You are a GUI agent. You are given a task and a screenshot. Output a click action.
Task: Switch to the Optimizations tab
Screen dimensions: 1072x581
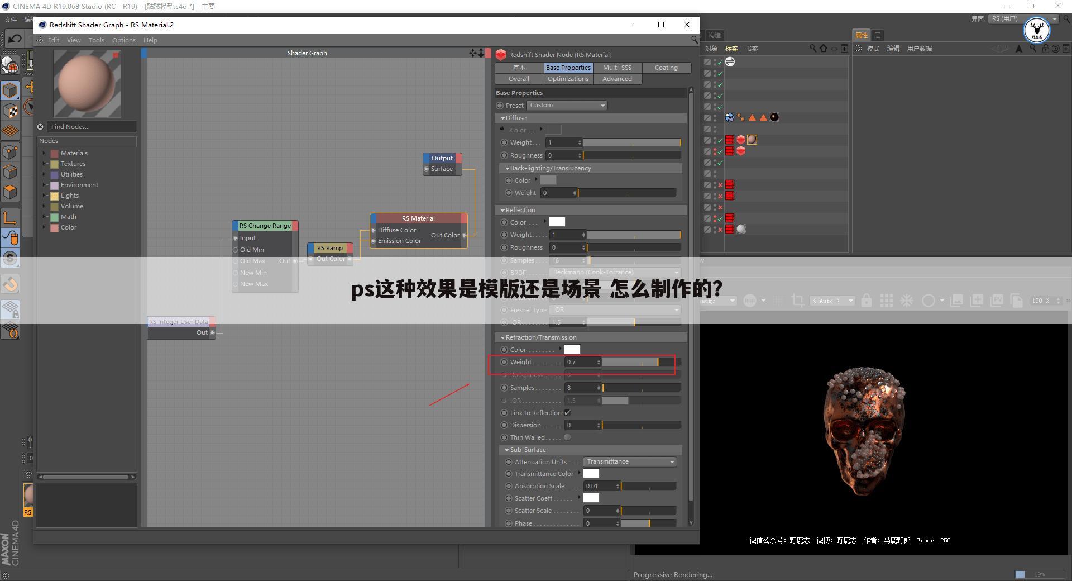(568, 79)
